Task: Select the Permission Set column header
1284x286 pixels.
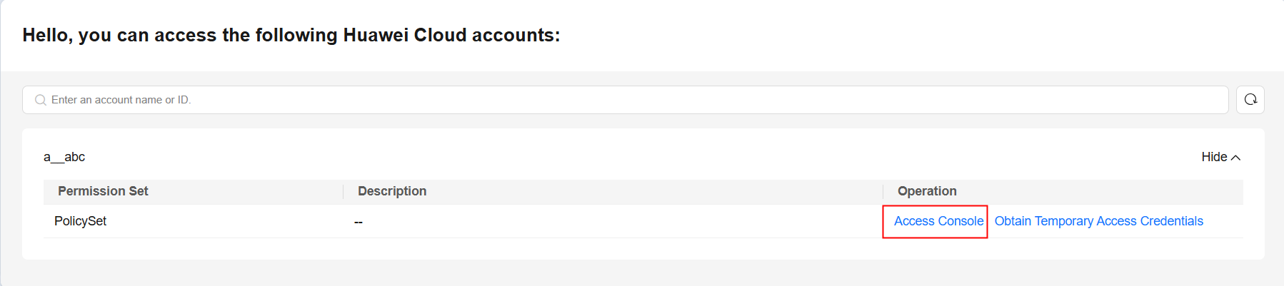Action: [103, 191]
